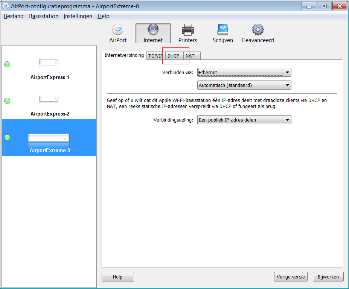Expand the Automatisch (standaard) dropdown
Image resolution: width=349 pixels, height=289 pixels.
244,85
